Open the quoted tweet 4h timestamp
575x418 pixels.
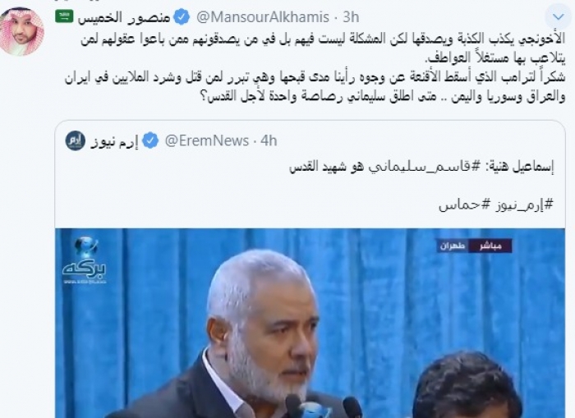point(269,140)
